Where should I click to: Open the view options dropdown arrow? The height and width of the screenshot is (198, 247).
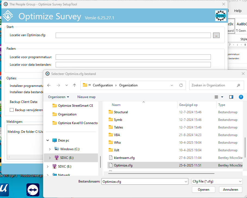pyautogui.click(x=222, y=97)
